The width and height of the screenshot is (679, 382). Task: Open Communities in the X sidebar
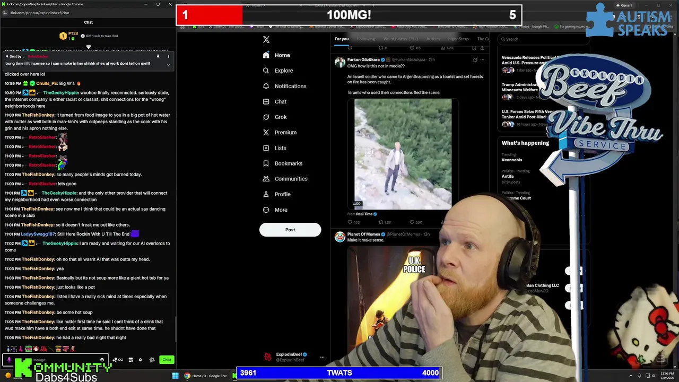coord(285,179)
